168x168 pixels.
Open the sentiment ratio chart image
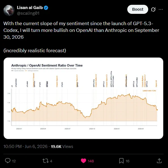pyautogui.click(x=83, y=98)
